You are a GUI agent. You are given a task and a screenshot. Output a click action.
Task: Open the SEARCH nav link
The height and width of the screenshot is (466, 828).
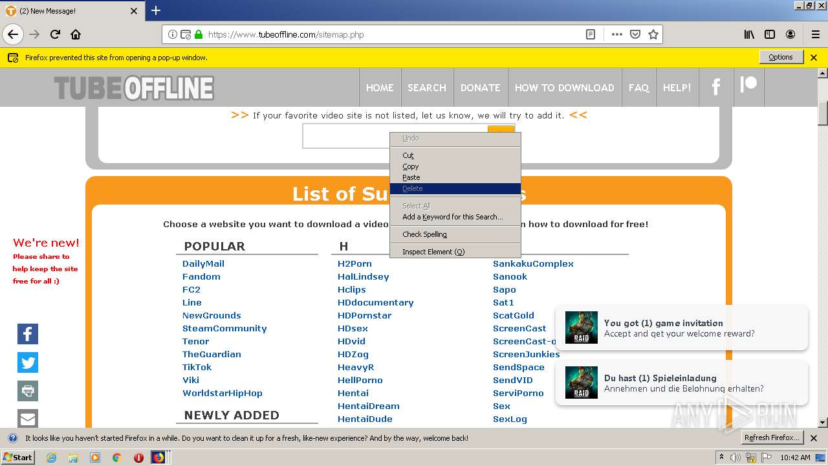tap(427, 87)
